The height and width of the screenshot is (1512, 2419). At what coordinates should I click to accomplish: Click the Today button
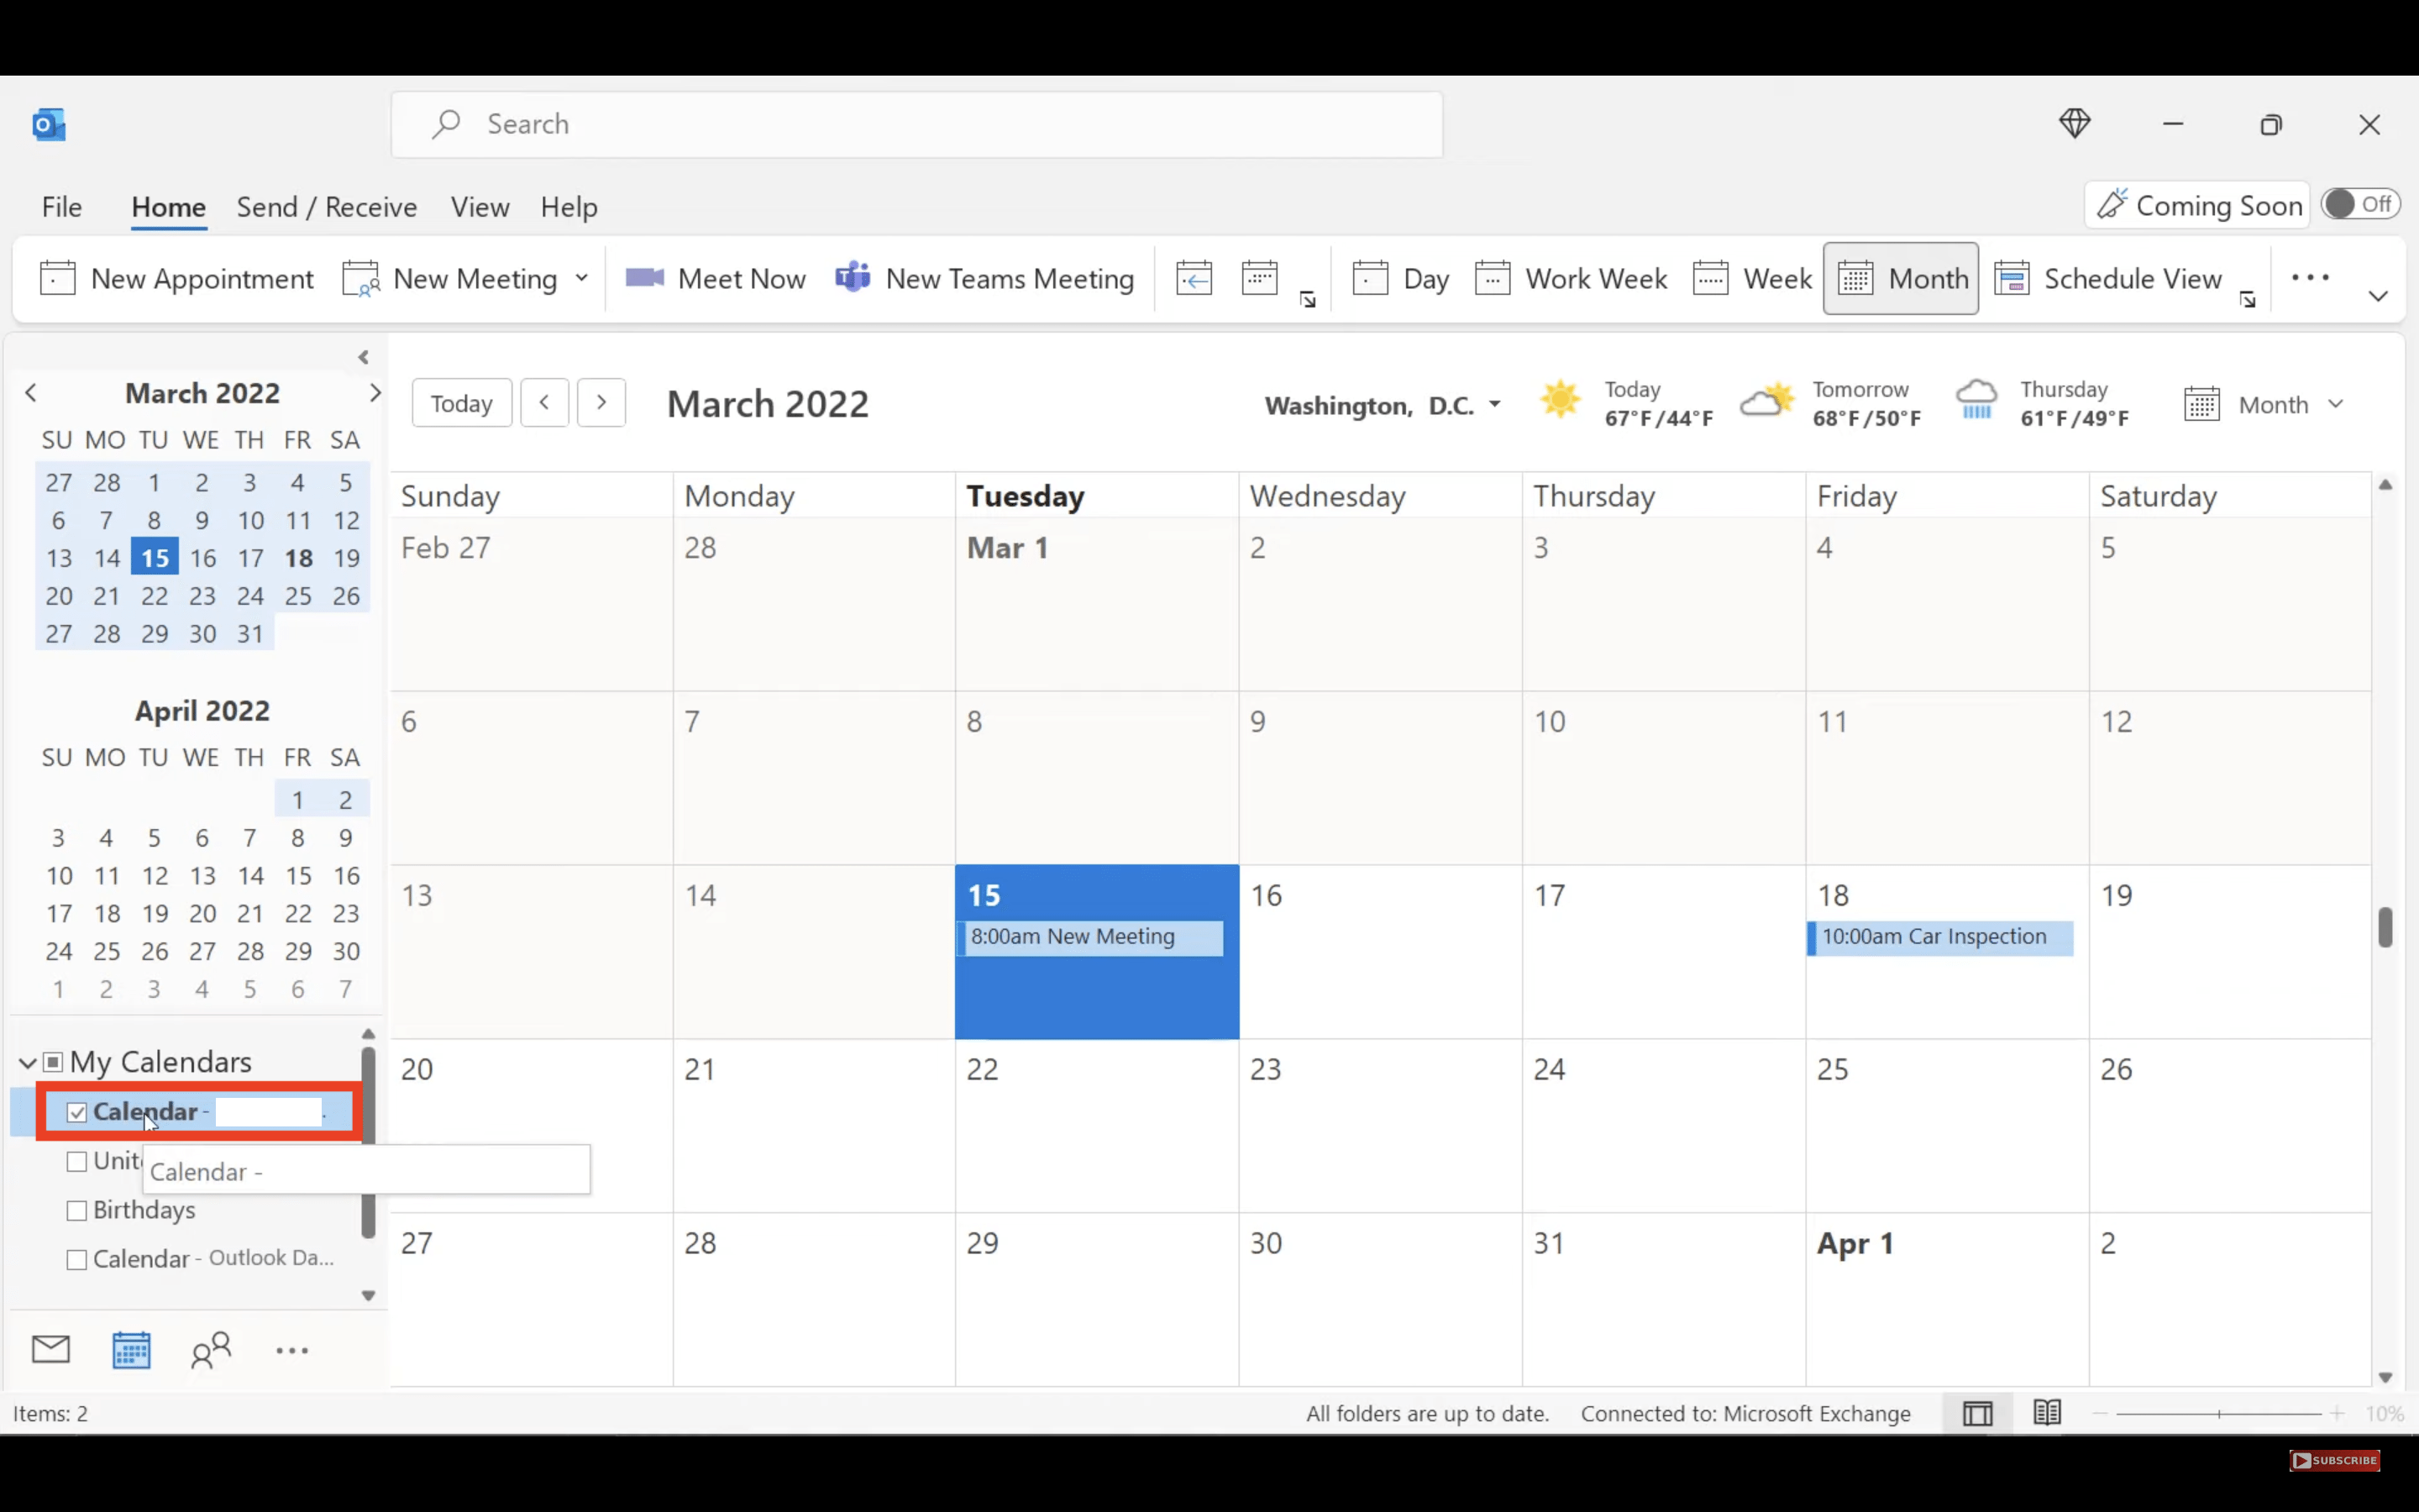click(x=462, y=403)
